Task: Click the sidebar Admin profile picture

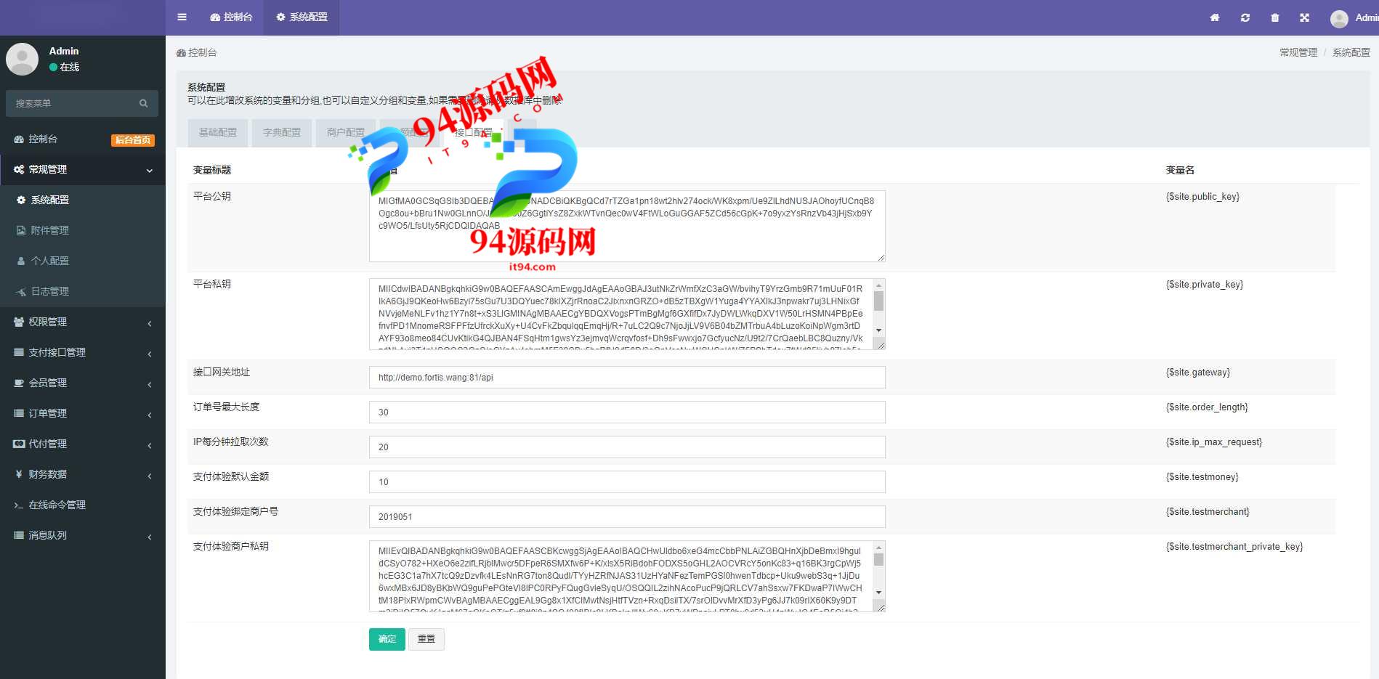Action: [22, 59]
